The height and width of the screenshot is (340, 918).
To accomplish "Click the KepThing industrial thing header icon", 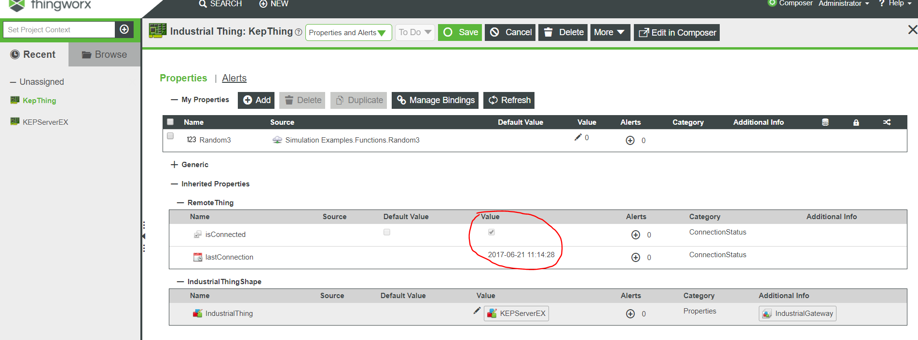I will tap(158, 30).
